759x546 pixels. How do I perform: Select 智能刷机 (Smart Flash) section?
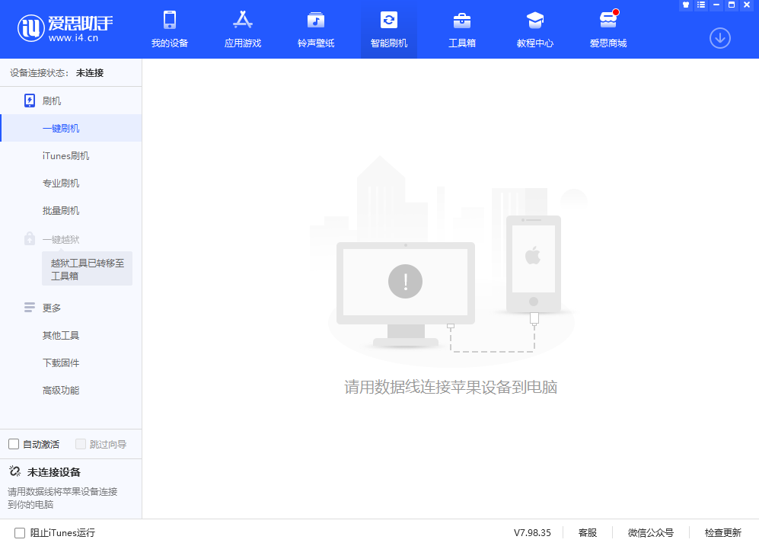(388, 29)
